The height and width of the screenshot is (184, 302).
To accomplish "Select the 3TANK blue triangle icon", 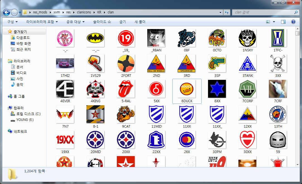I will (248, 63).
